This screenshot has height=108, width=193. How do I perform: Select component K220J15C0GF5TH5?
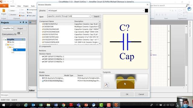[x=51, y=34]
